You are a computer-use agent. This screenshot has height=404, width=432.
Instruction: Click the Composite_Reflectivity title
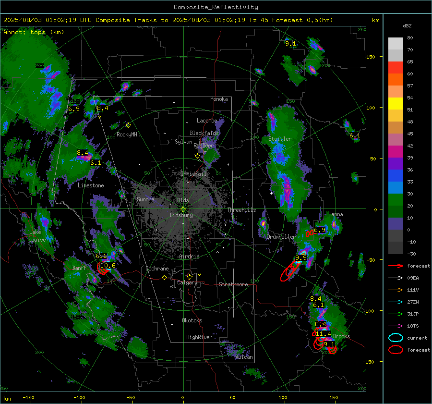216,7
